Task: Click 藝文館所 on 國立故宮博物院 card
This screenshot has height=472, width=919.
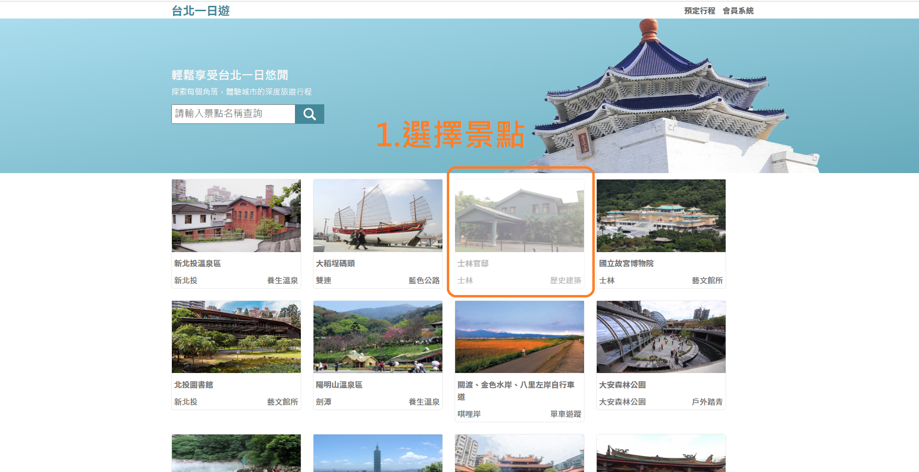Action: pos(707,280)
